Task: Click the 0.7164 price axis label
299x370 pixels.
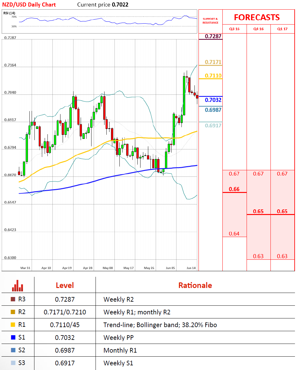Action: [x=10, y=65]
